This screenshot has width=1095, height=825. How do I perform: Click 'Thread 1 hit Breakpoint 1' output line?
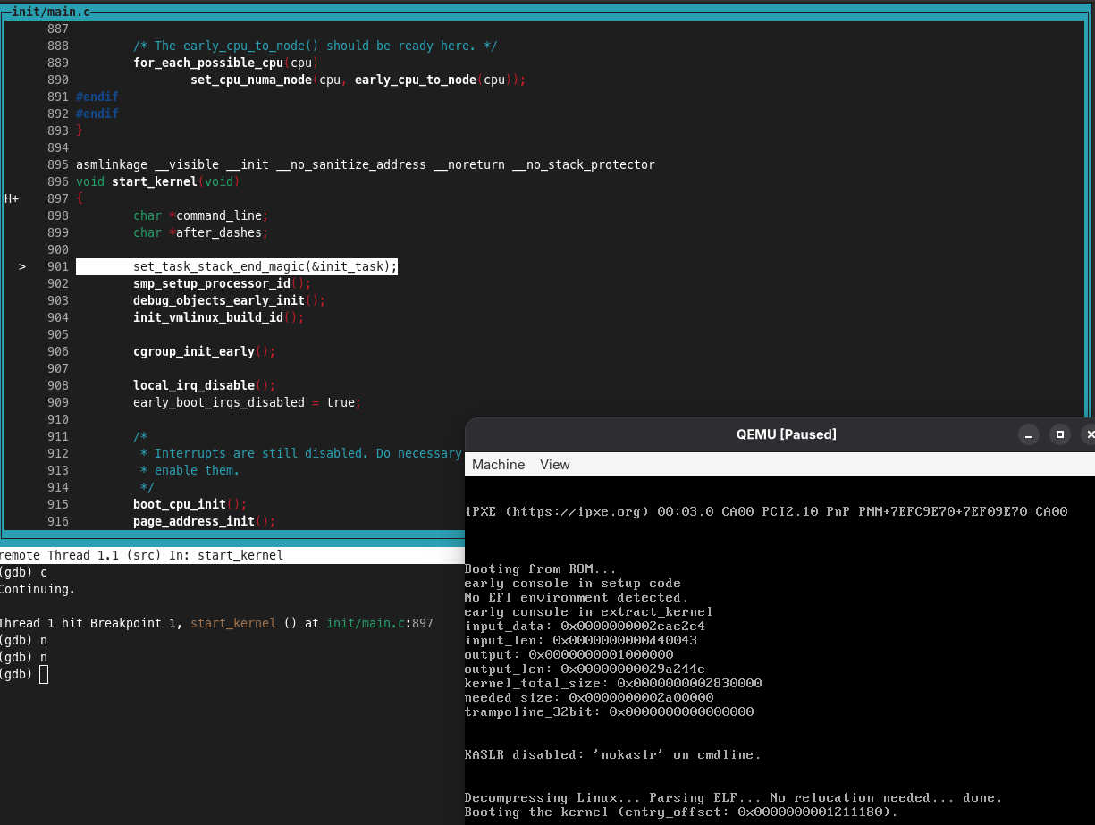pyautogui.click(x=216, y=623)
